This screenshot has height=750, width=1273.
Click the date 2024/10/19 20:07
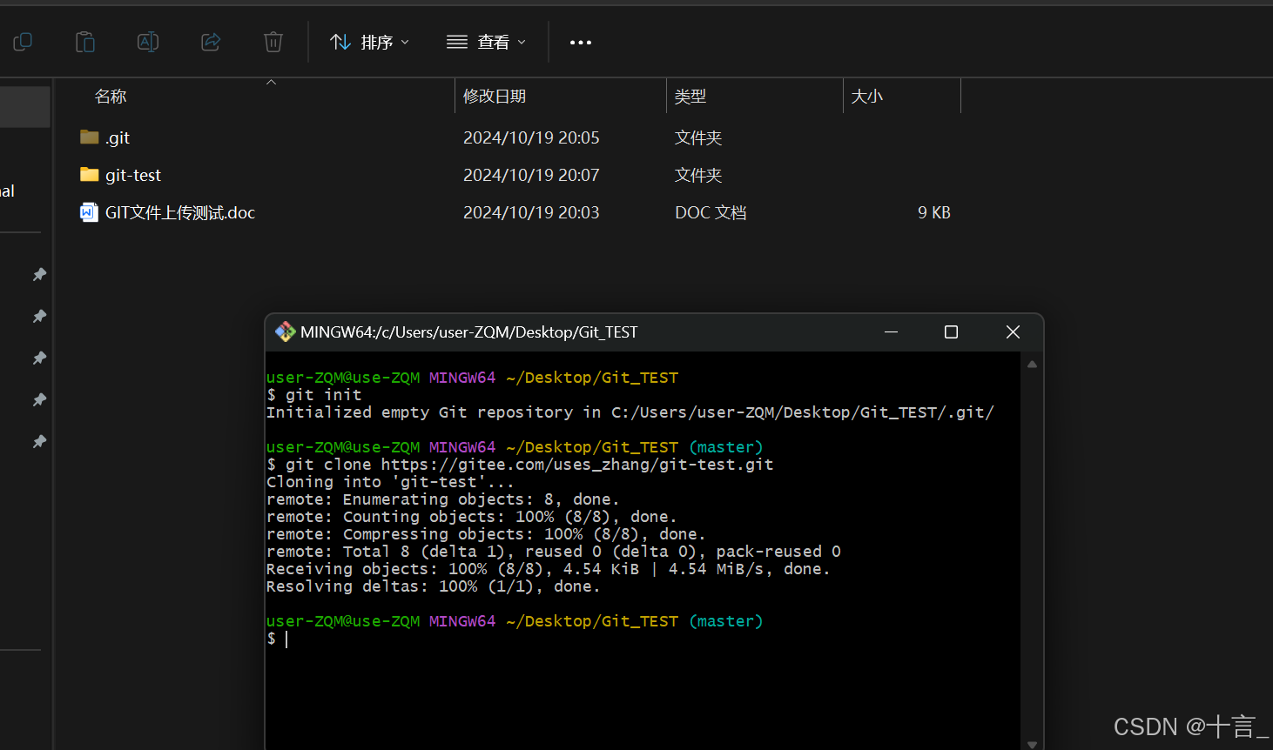pyautogui.click(x=531, y=175)
